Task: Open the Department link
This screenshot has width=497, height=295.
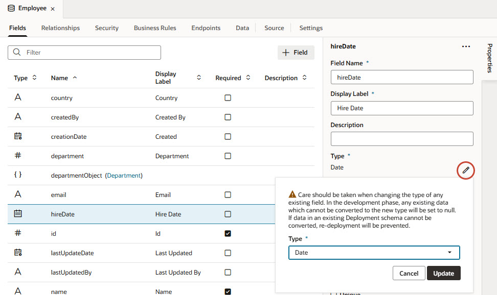Action: tap(124, 176)
